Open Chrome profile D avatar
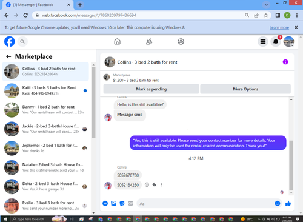This screenshot has width=303, height=222. 287,15
